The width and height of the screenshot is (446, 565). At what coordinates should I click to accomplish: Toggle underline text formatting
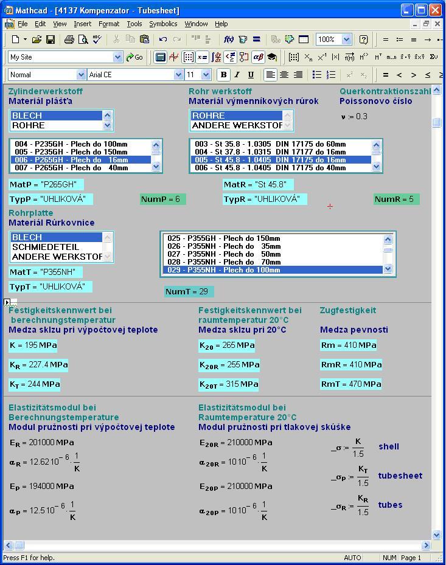251,75
